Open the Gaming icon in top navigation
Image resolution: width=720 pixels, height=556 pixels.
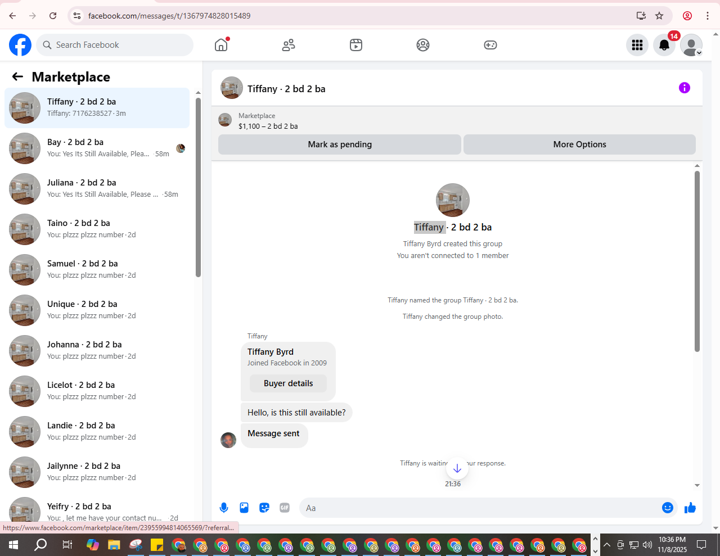[490, 45]
